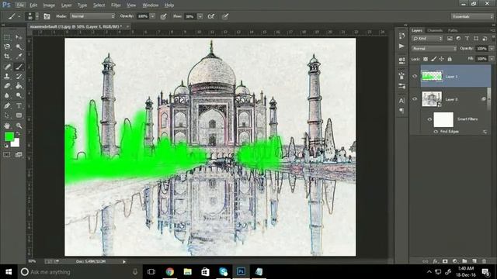Click the Smart Filters mask thumbnail
This screenshot has width=497, height=279.
(x=443, y=119)
